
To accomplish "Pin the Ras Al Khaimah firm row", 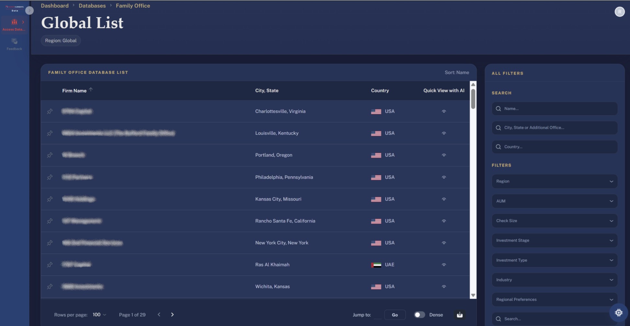I will tap(50, 265).
